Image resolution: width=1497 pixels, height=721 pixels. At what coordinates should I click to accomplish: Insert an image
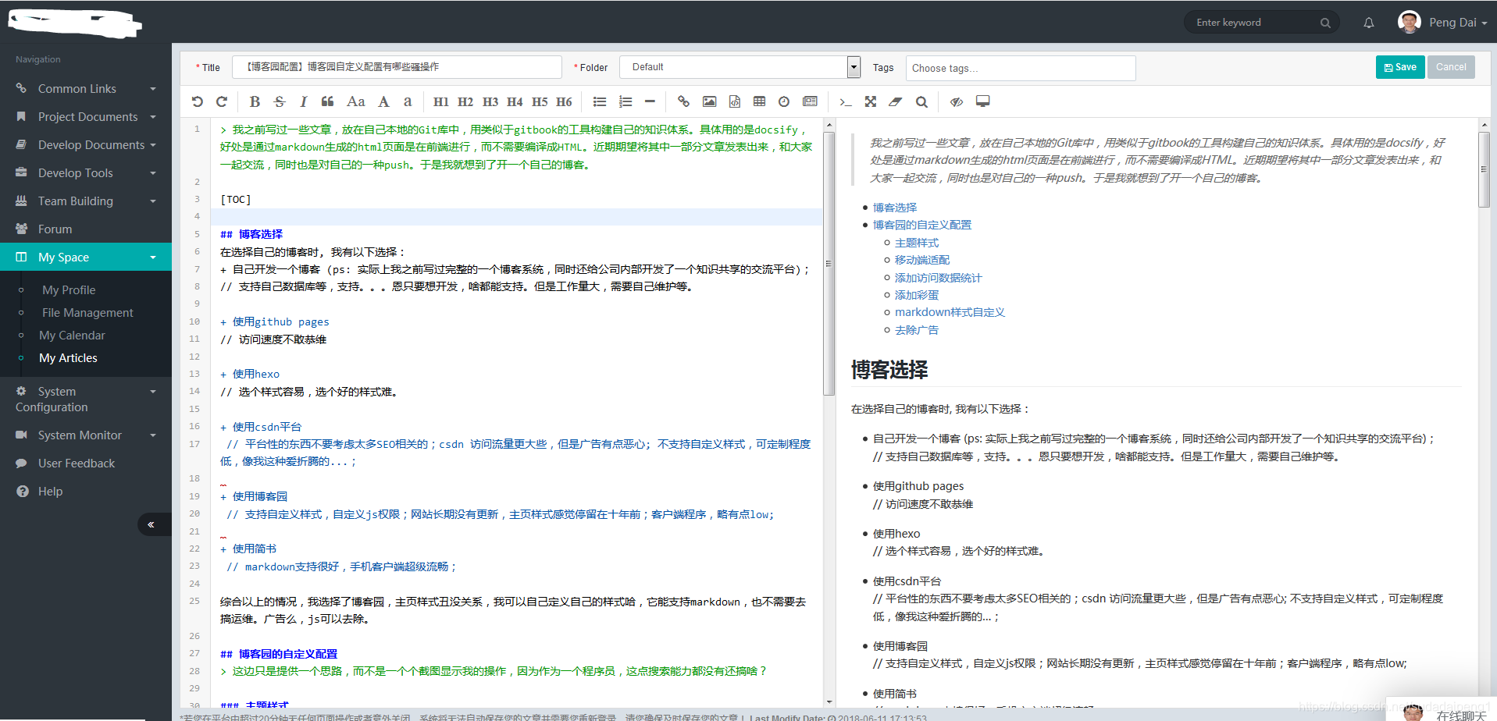709,101
